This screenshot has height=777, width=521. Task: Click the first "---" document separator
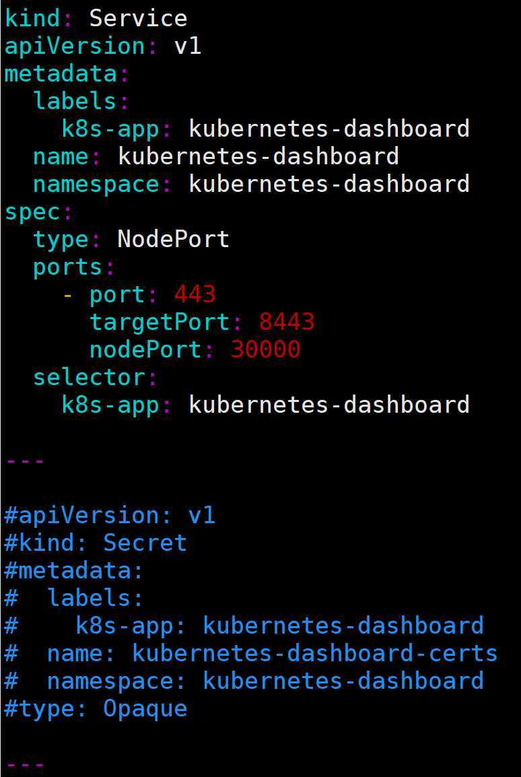click(x=25, y=461)
